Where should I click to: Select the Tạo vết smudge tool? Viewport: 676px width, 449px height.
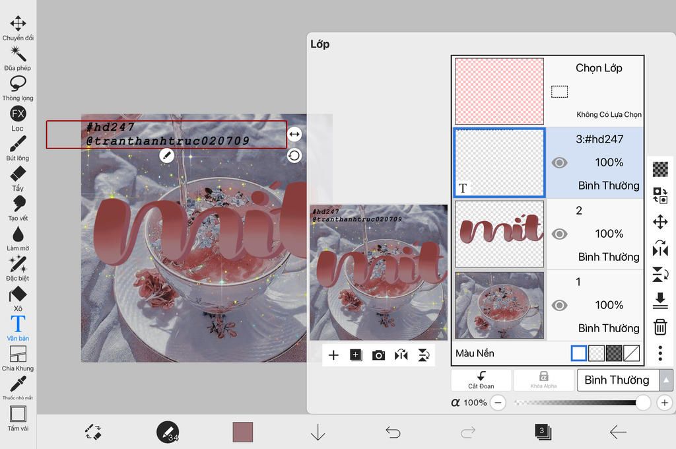tap(18, 209)
